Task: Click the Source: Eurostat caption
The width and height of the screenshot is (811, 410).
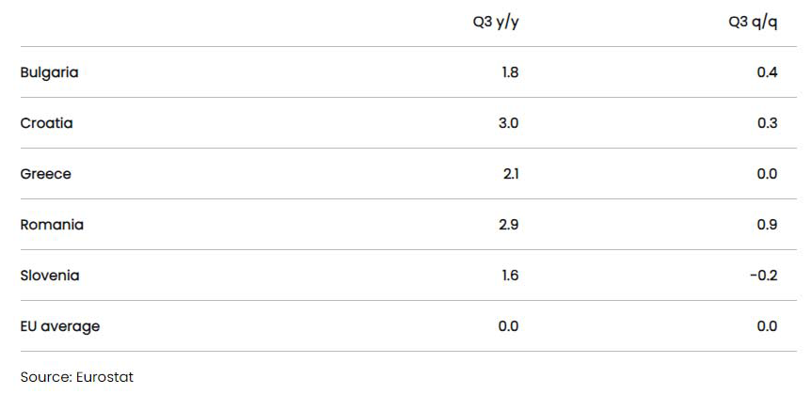Action: [76, 377]
